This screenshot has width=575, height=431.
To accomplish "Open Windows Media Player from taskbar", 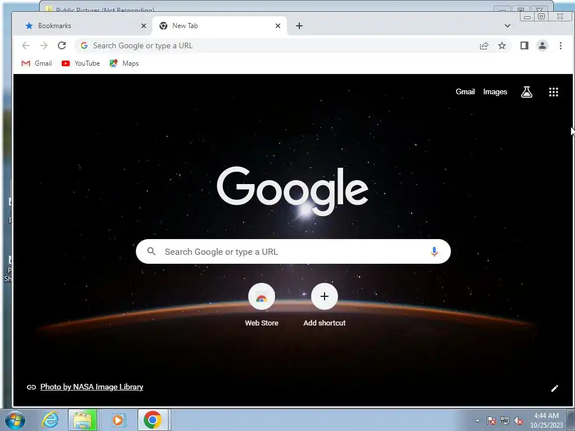I will 118,420.
